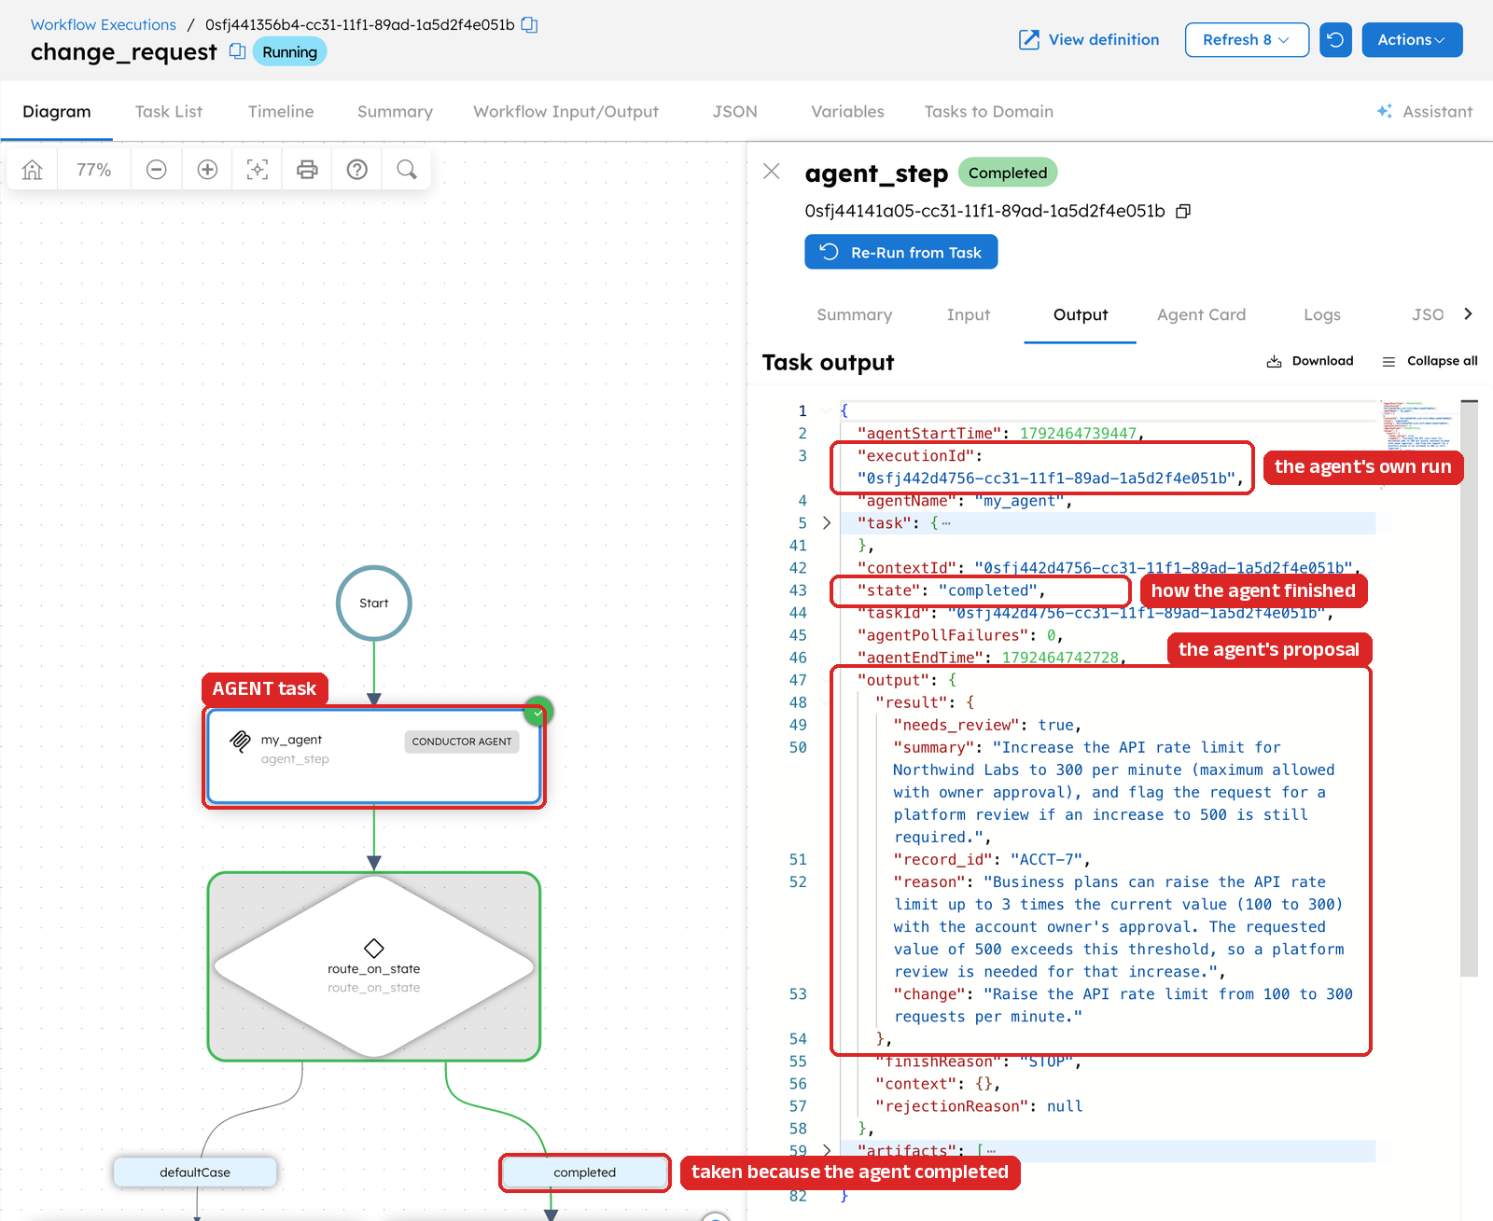Go to diagram home view
Screen dimensions: 1493x1221
[33, 170]
